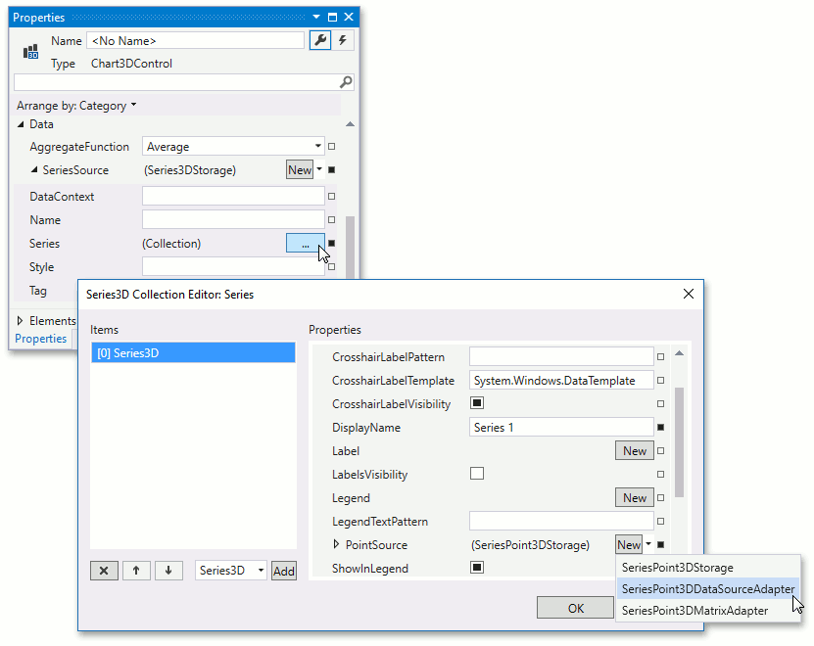Viewport: 814px width, 646px height.
Task: Click the SeriesSource property marker square
Action: (332, 169)
